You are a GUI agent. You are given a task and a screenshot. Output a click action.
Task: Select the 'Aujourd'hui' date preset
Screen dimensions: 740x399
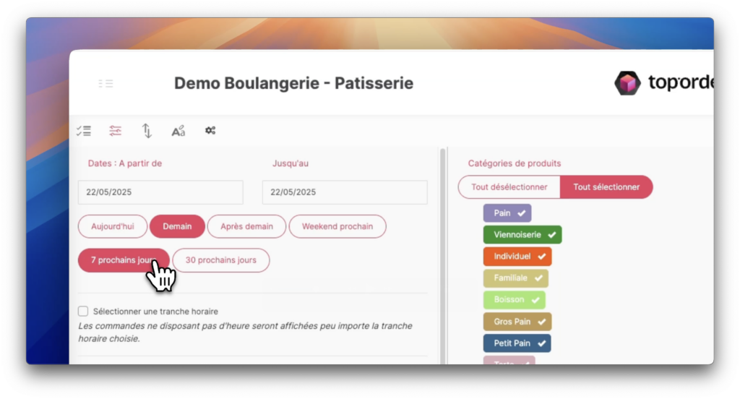[113, 226]
